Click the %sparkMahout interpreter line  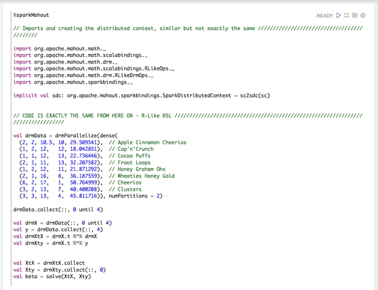[x=31, y=15]
